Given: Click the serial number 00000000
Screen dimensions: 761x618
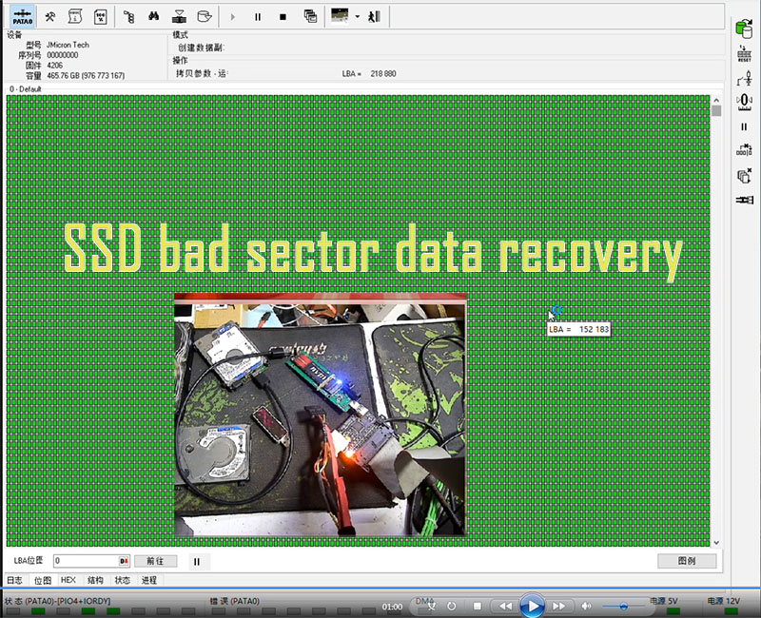Looking at the screenshot, I should (62, 55).
